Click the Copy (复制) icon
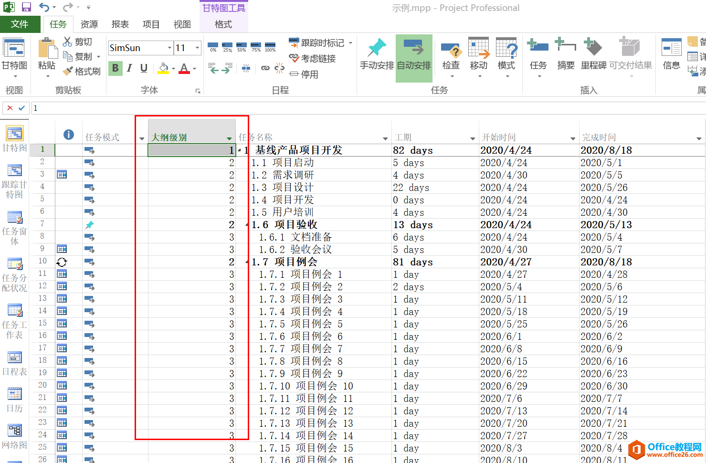This screenshot has width=706, height=463. point(67,56)
